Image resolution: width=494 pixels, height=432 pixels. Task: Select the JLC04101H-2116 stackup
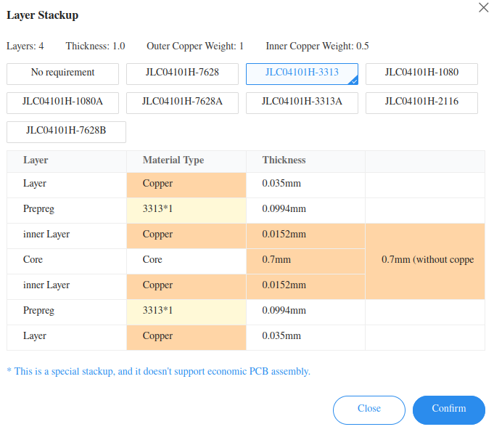[421, 102]
